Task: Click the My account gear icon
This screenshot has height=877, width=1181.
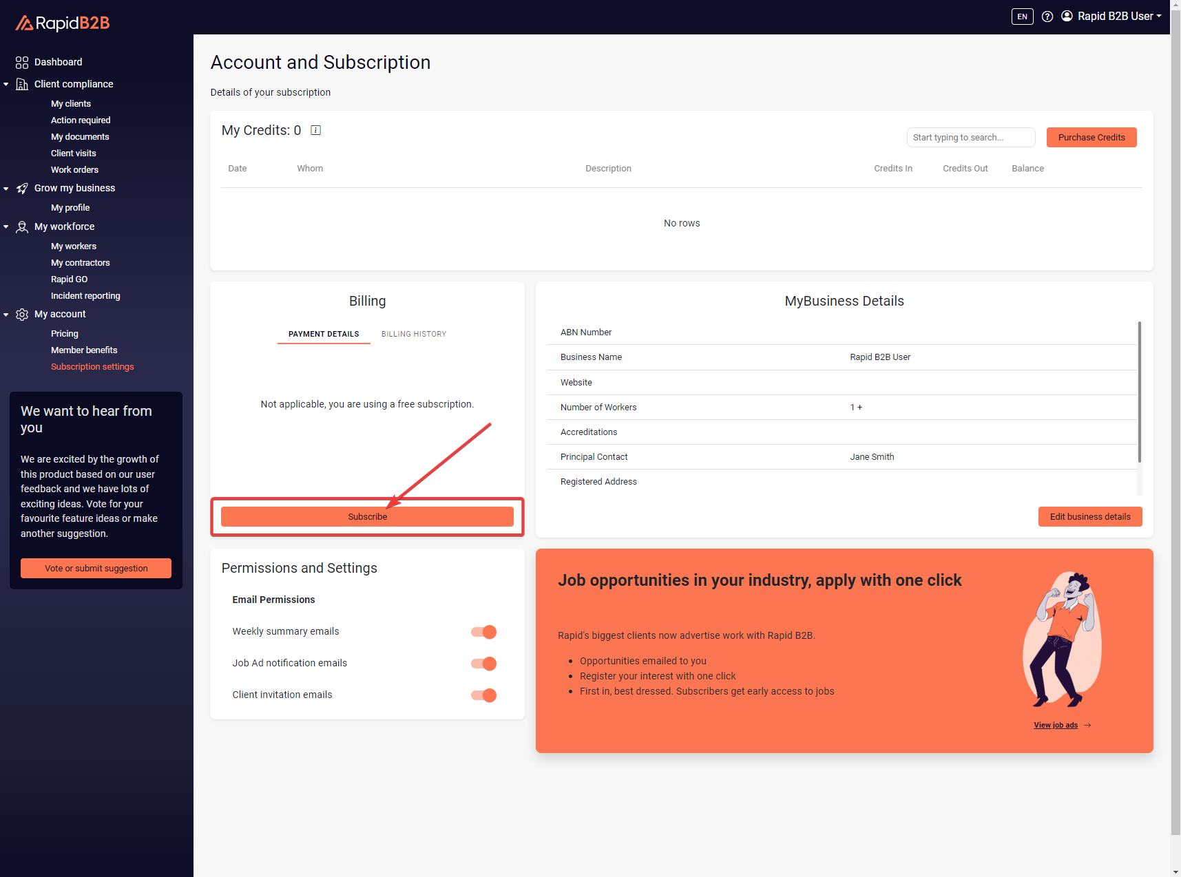Action: pyautogui.click(x=22, y=315)
